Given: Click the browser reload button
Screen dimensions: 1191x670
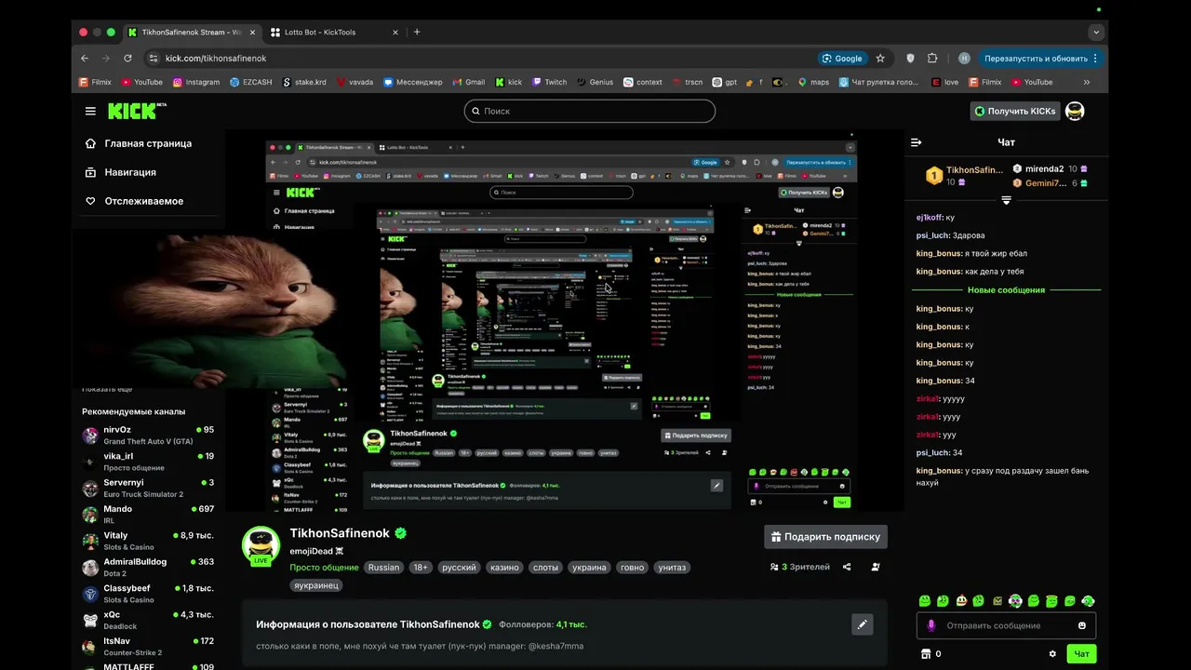Looking at the screenshot, I should (x=127, y=58).
